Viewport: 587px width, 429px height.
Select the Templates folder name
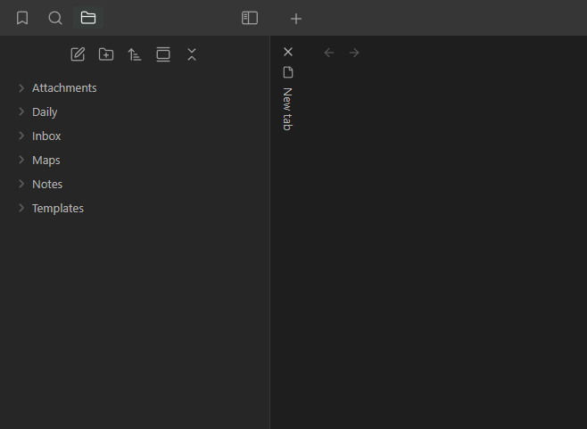click(x=58, y=208)
